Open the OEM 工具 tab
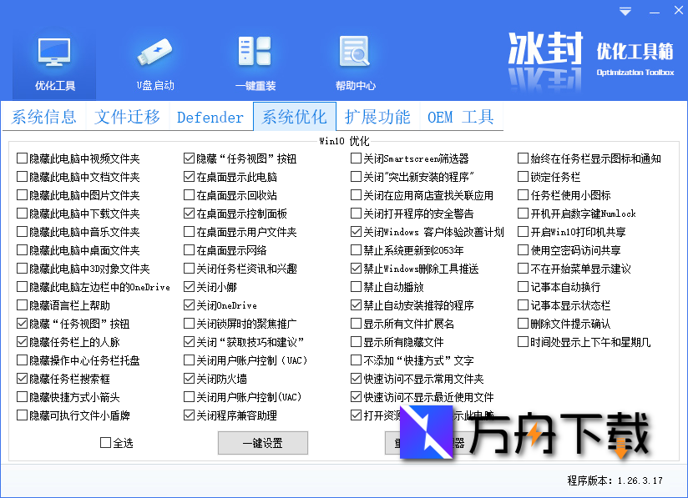The image size is (688, 498). tap(460, 117)
